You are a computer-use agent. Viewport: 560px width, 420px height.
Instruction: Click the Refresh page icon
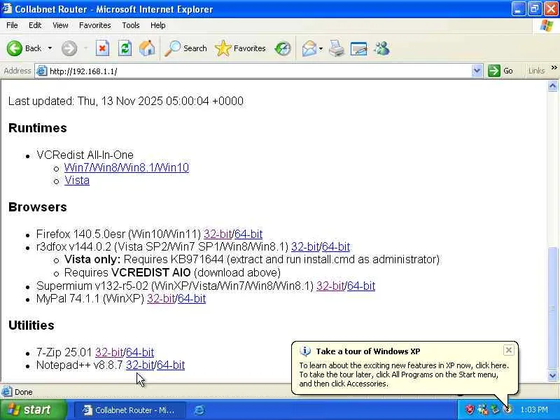[125, 48]
